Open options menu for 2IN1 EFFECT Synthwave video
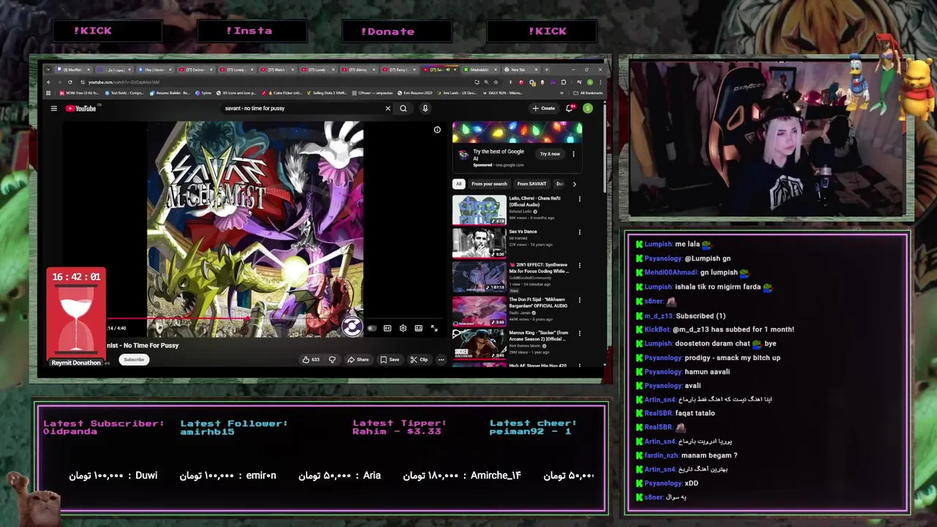Screen dimensions: 937x527 [580, 266]
